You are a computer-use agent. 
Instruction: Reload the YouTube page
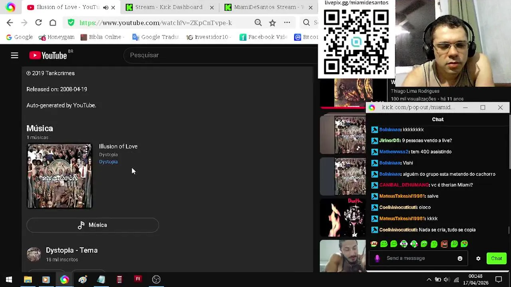tap(38, 23)
